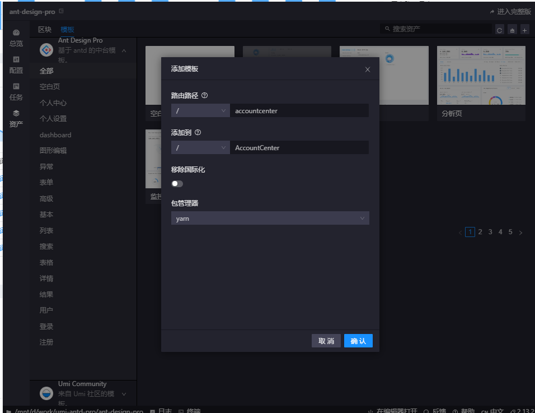Open the 包管理器 yarn dropdown

click(x=270, y=219)
